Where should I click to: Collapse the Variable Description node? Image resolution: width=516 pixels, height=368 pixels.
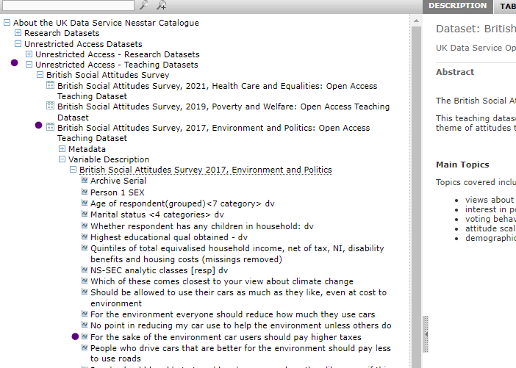pos(62,159)
